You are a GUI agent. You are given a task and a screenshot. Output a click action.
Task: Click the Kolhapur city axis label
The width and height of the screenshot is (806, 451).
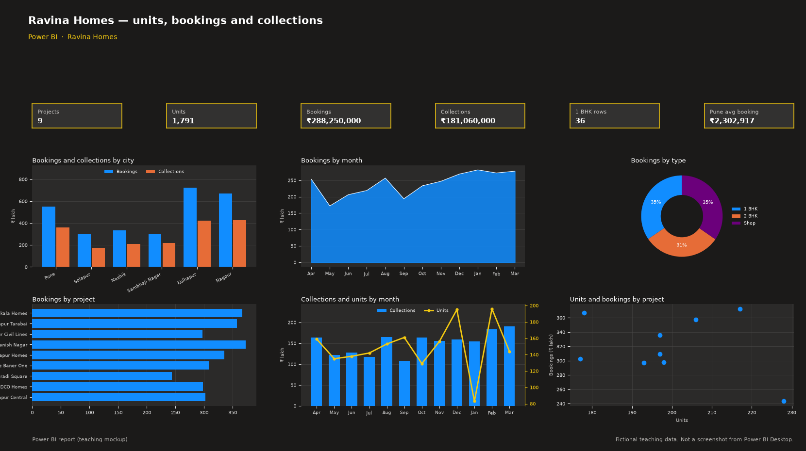(x=187, y=278)
